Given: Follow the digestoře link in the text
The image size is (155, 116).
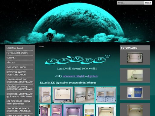Looking at the screenshot, I should (x=93, y=76).
